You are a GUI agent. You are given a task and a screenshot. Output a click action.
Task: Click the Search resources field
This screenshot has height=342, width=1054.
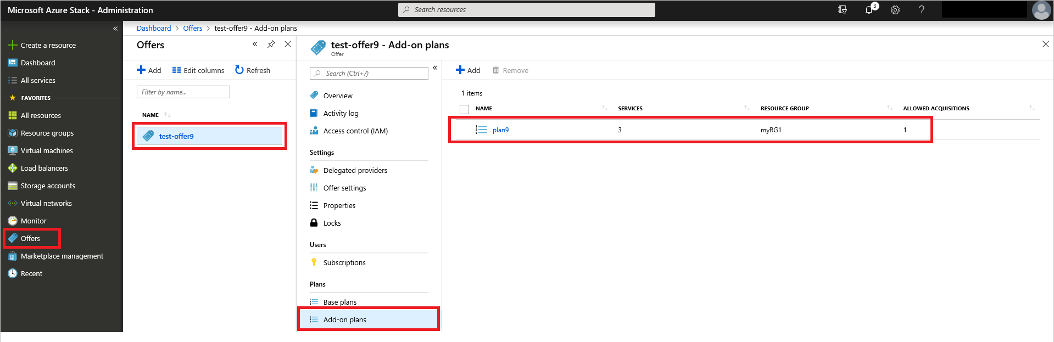coord(526,10)
